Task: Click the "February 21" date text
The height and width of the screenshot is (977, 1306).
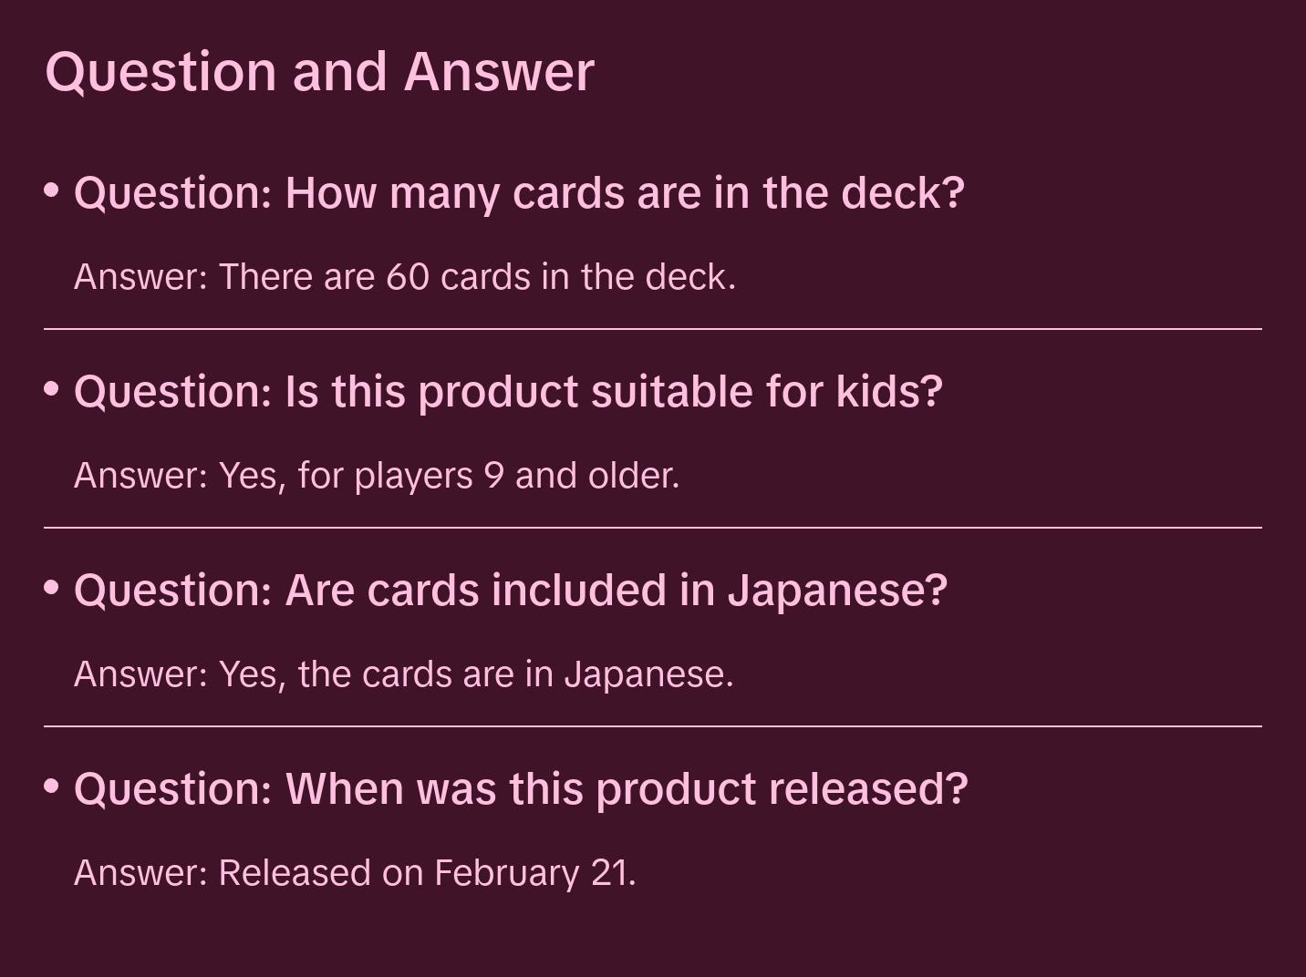Action: click(533, 873)
